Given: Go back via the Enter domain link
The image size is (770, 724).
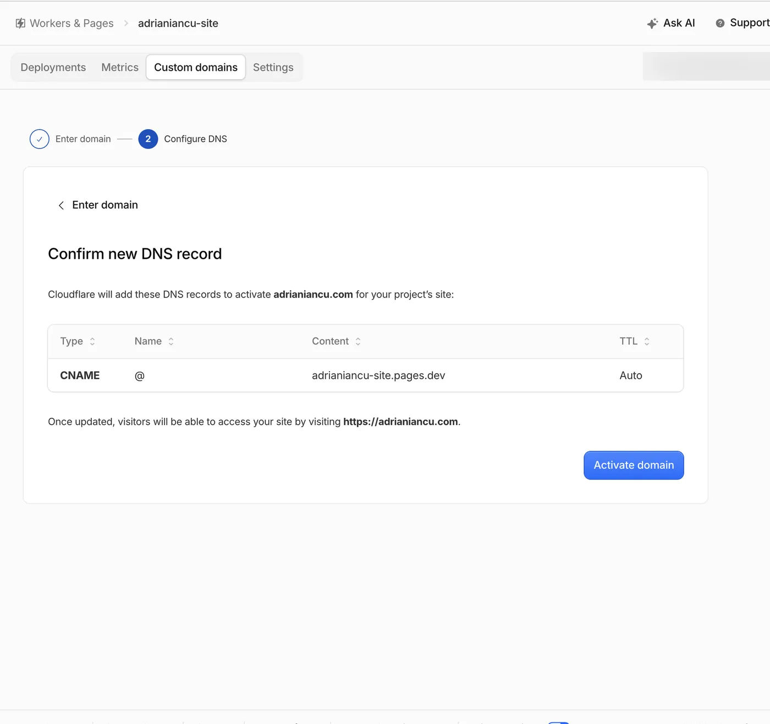Looking at the screenshot, I should pyautogui.click(x=105, y=205).
